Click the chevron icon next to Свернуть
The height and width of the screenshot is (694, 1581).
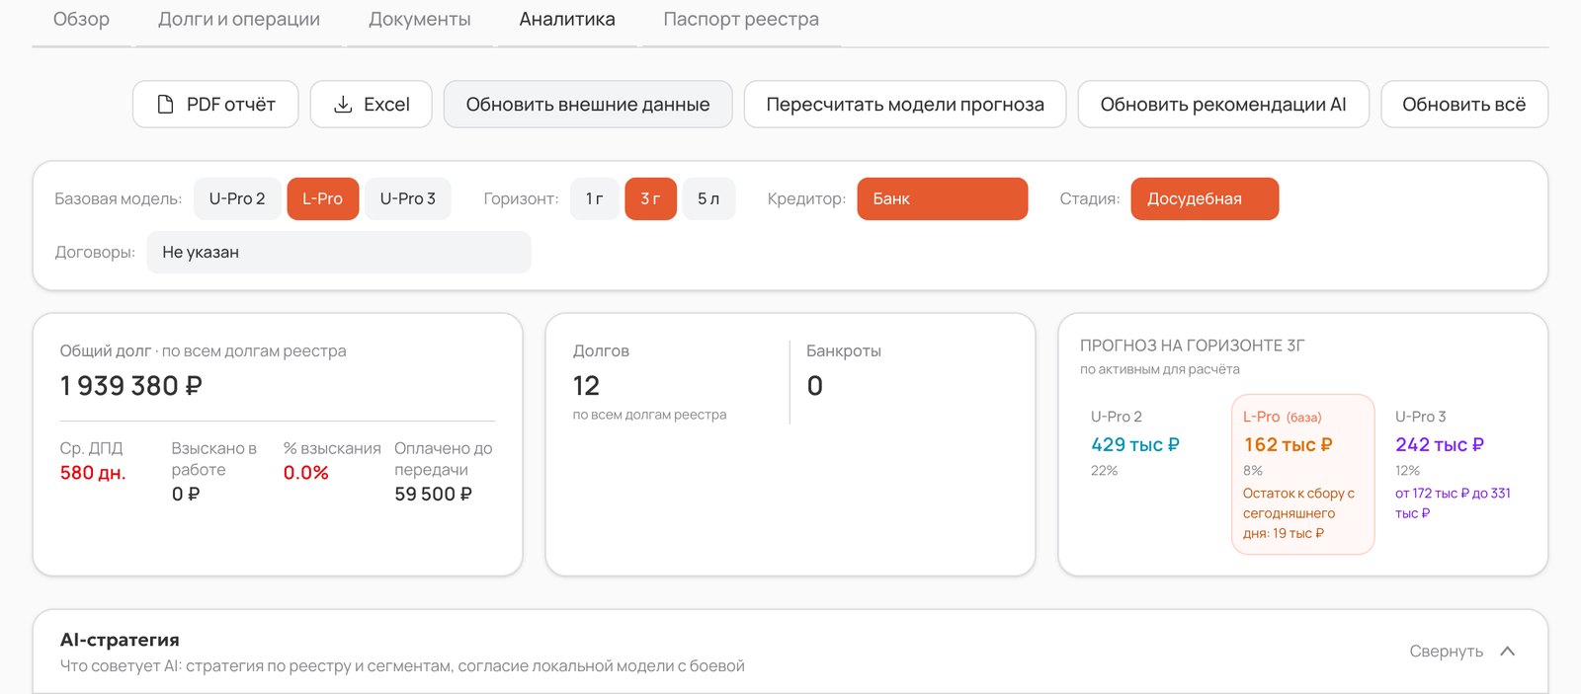(x=1508, y=651)
